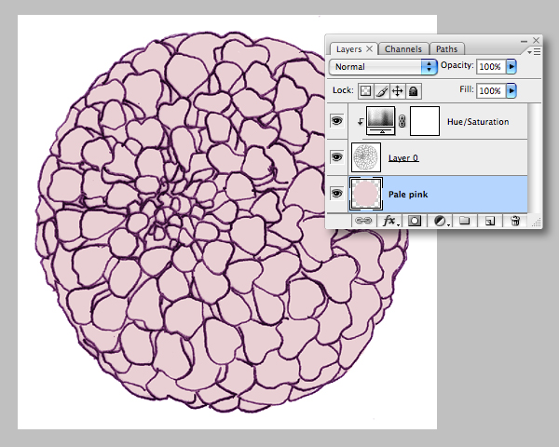Click mask link chain on Hue/Saturation layer
This screenshot has width=559, height=447.
[402, 121]
